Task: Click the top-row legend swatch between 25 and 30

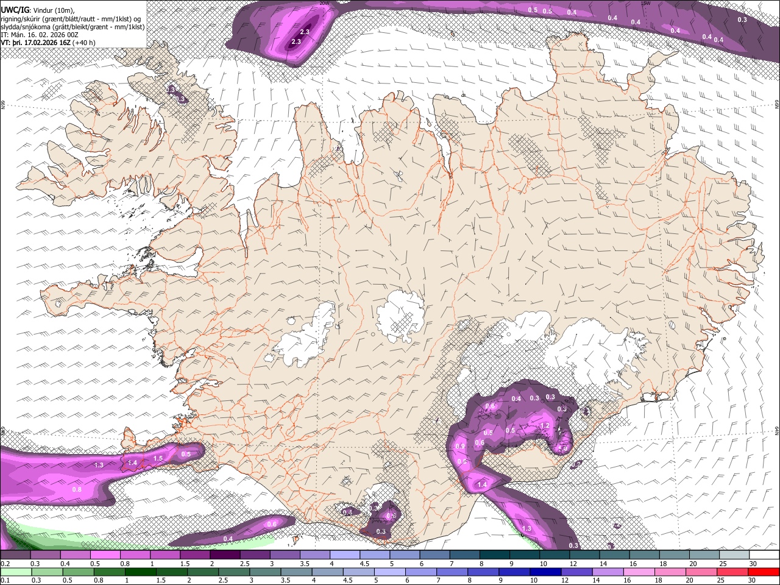Action: click(735, 555)
